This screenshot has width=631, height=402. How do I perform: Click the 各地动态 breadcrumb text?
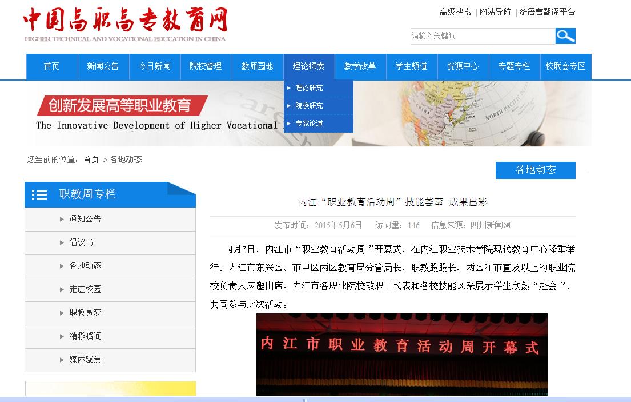click(126, 160)
